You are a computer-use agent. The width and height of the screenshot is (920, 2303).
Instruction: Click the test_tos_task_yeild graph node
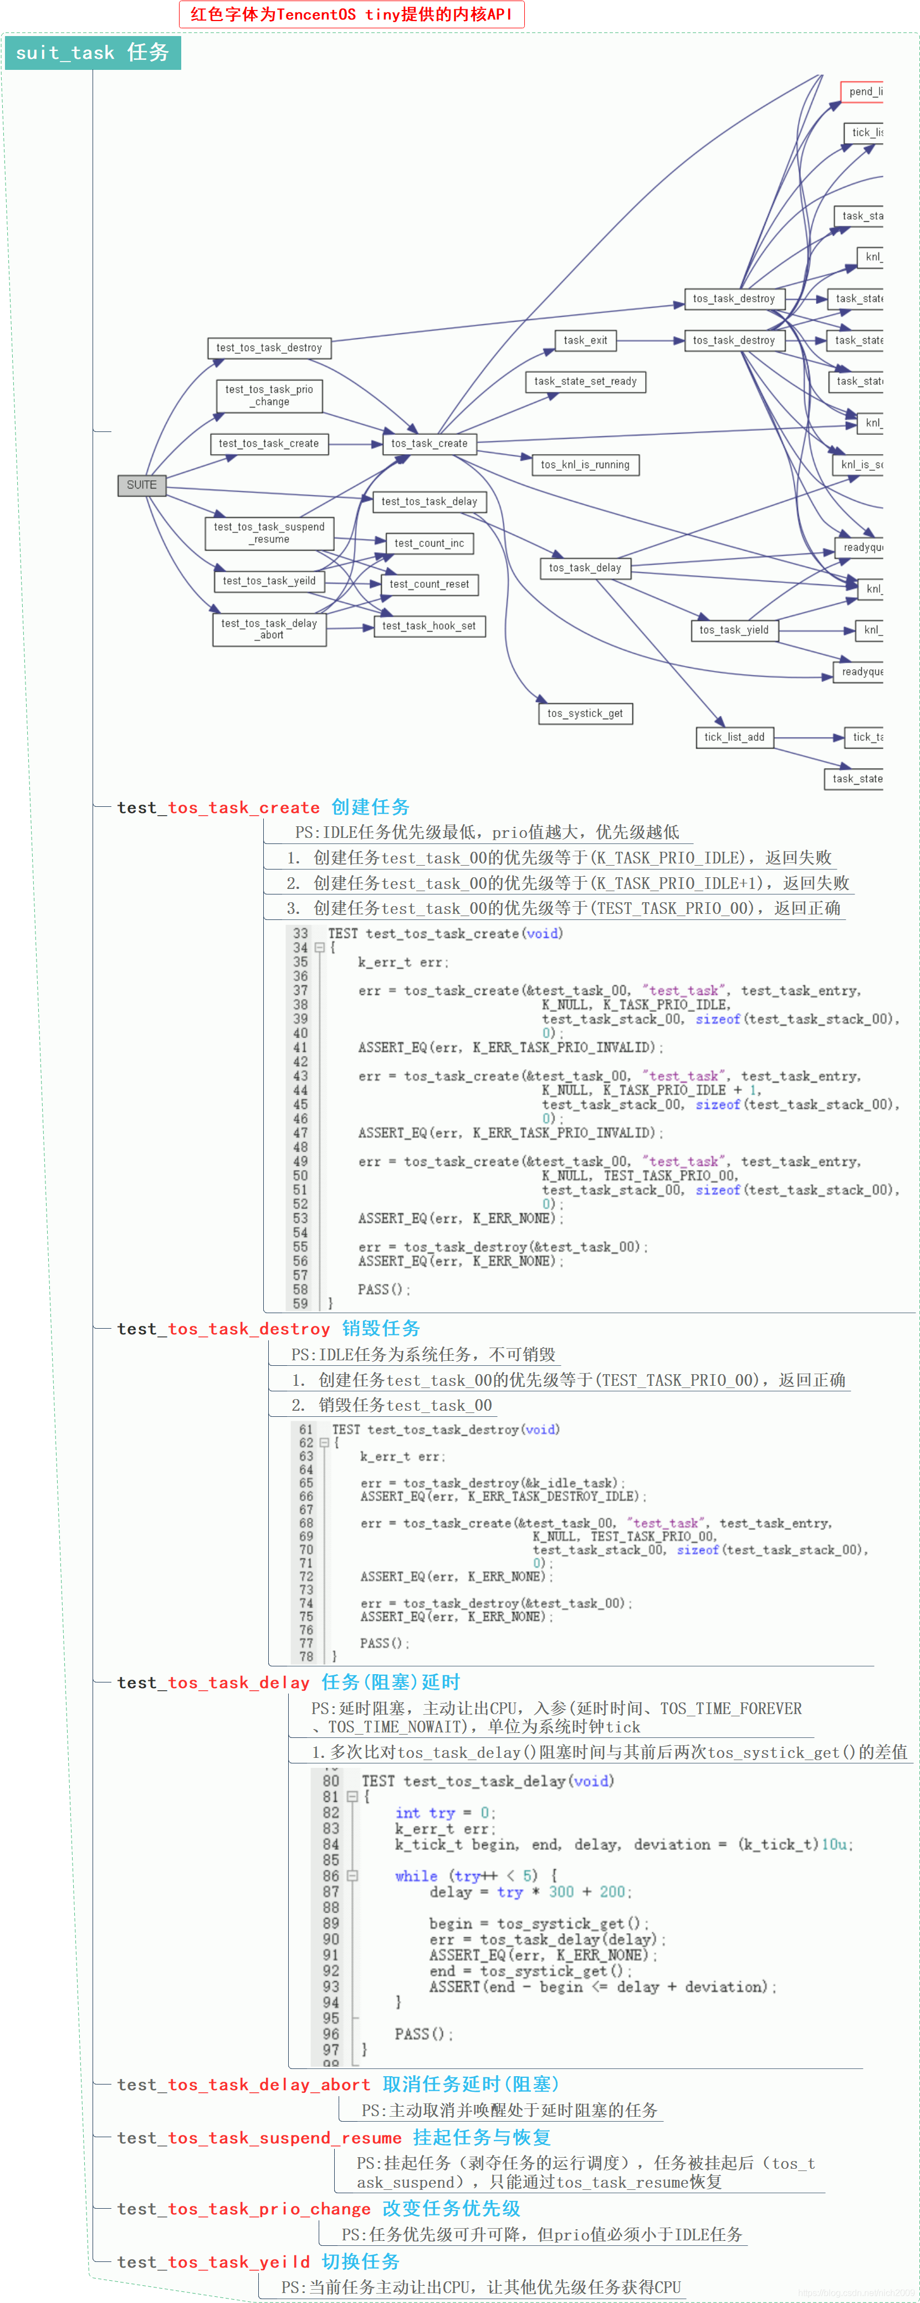click(269, 581)
